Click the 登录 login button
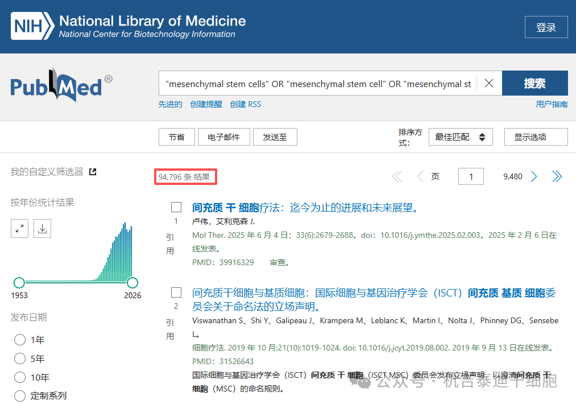Image resolution: width=576 pixels, height=404 pixels. click(x=546, y=27)
